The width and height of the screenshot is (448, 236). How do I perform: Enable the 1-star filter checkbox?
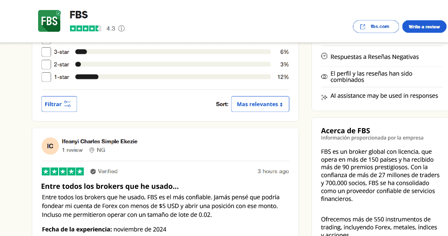point(46,77)
